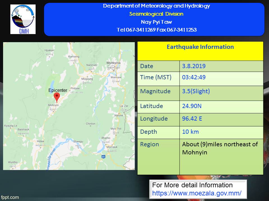Select the magnitude value 3.5(Slight)

coord(196,91)
